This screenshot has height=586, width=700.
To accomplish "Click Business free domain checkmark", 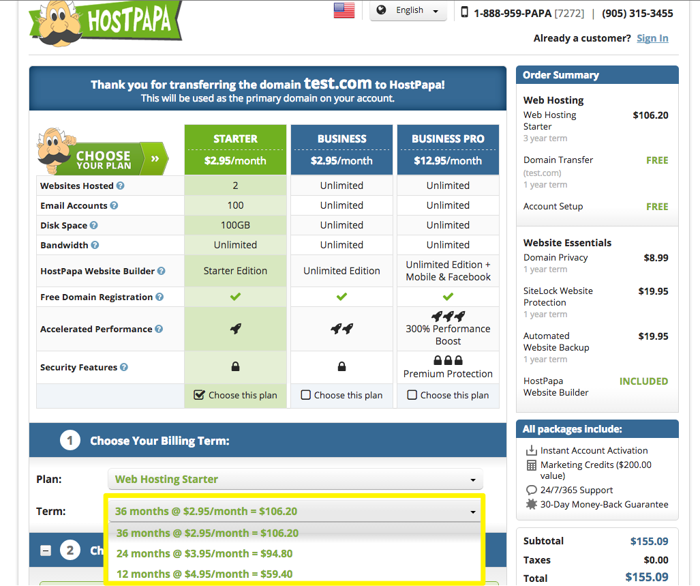I will coord(341,297).
